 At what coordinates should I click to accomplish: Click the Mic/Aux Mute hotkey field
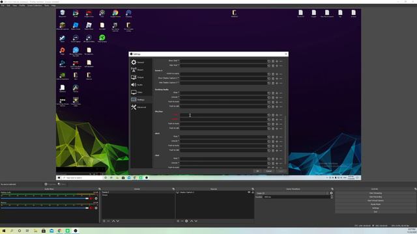(x=223, y=115)
